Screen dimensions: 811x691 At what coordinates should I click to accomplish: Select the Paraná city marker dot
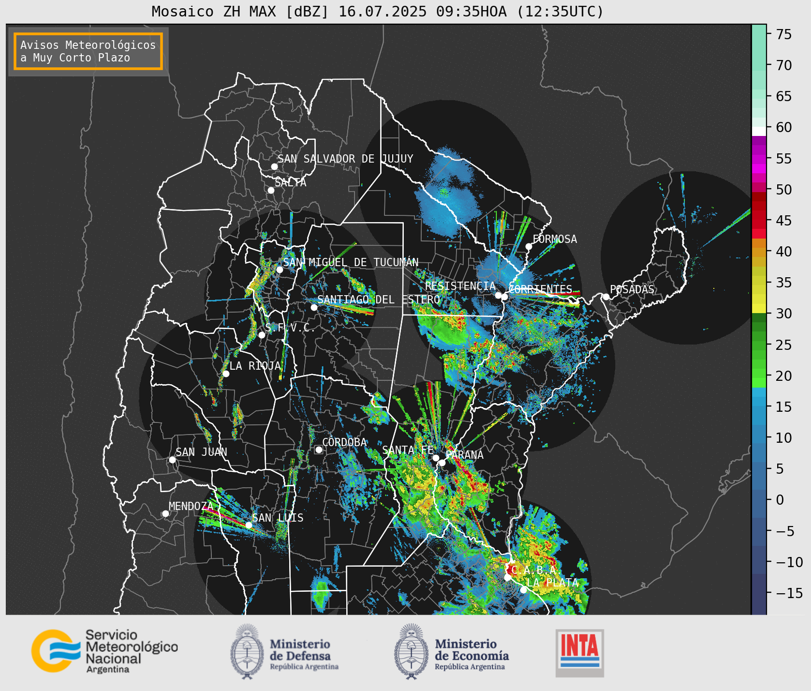pos(442,463)
